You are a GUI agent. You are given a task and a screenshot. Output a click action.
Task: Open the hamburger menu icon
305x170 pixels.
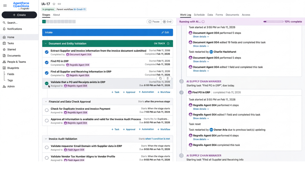pyautogui.click(x=5, y=6)
